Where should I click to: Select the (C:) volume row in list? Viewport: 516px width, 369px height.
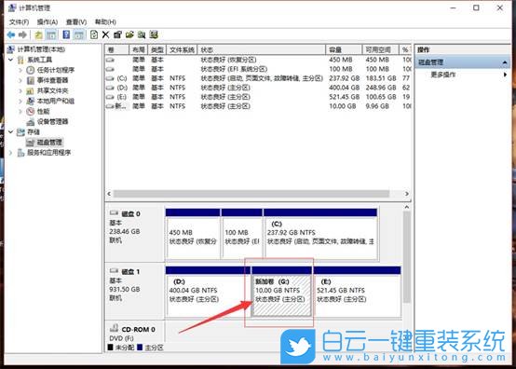tap(258, 78)
